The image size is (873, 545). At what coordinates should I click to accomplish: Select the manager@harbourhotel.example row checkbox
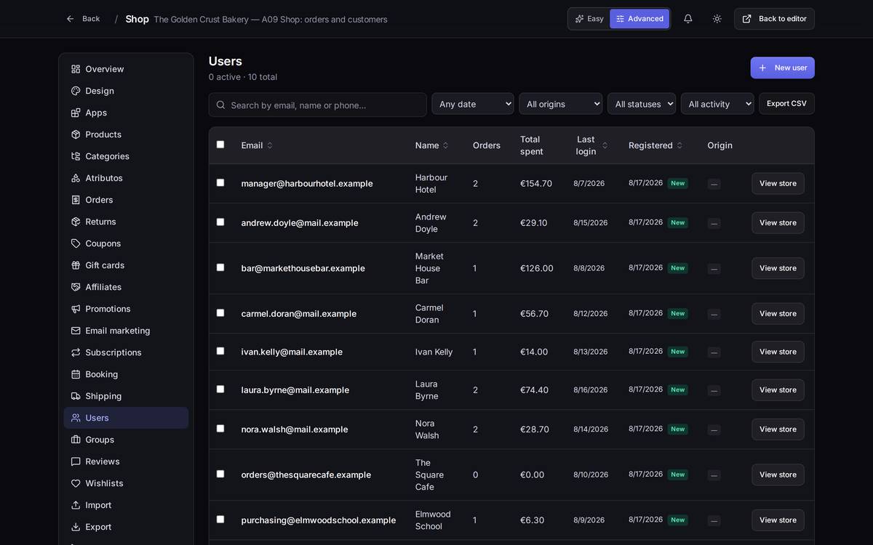click(220, 182)
